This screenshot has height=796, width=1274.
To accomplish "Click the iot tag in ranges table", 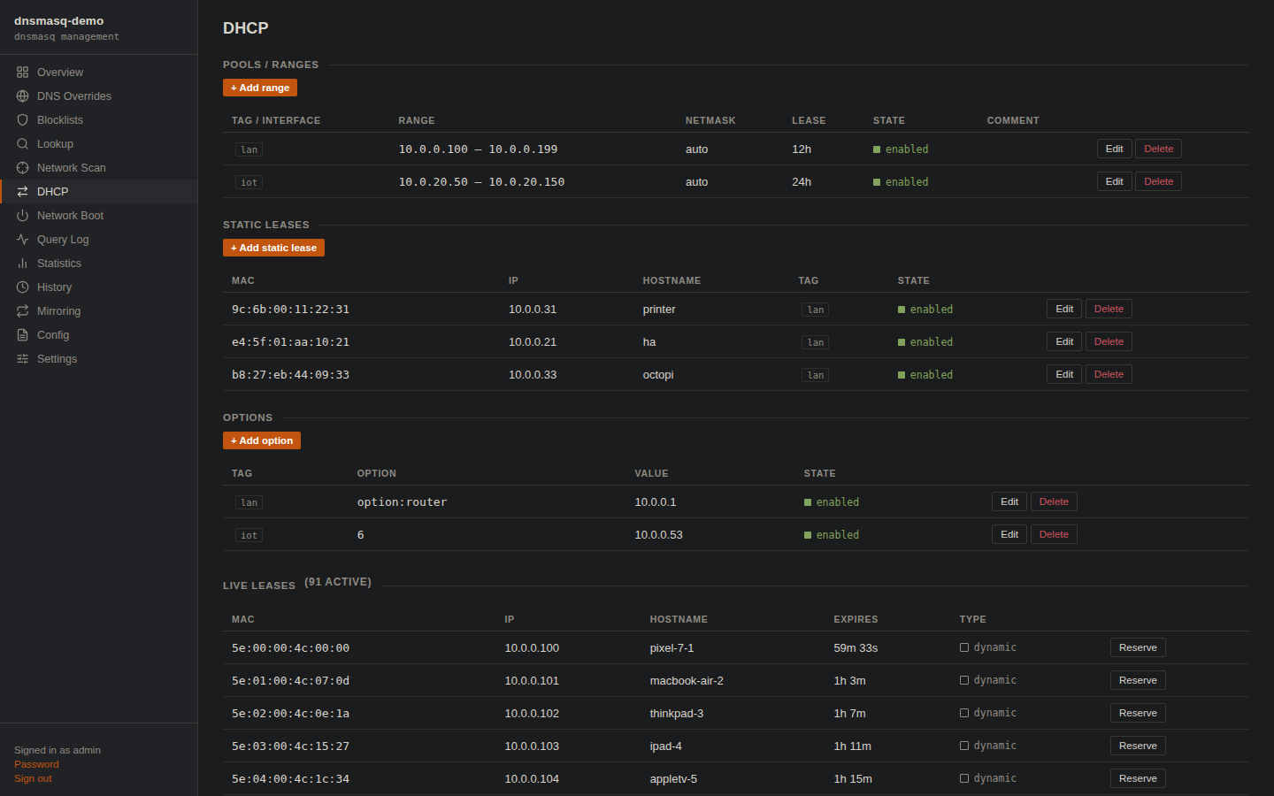I will pos(249,182).
